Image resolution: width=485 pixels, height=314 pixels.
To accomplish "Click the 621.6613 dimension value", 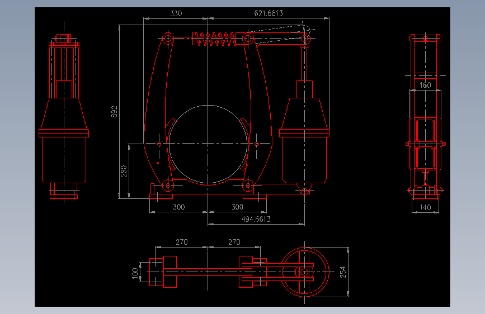I will point(269,13).
